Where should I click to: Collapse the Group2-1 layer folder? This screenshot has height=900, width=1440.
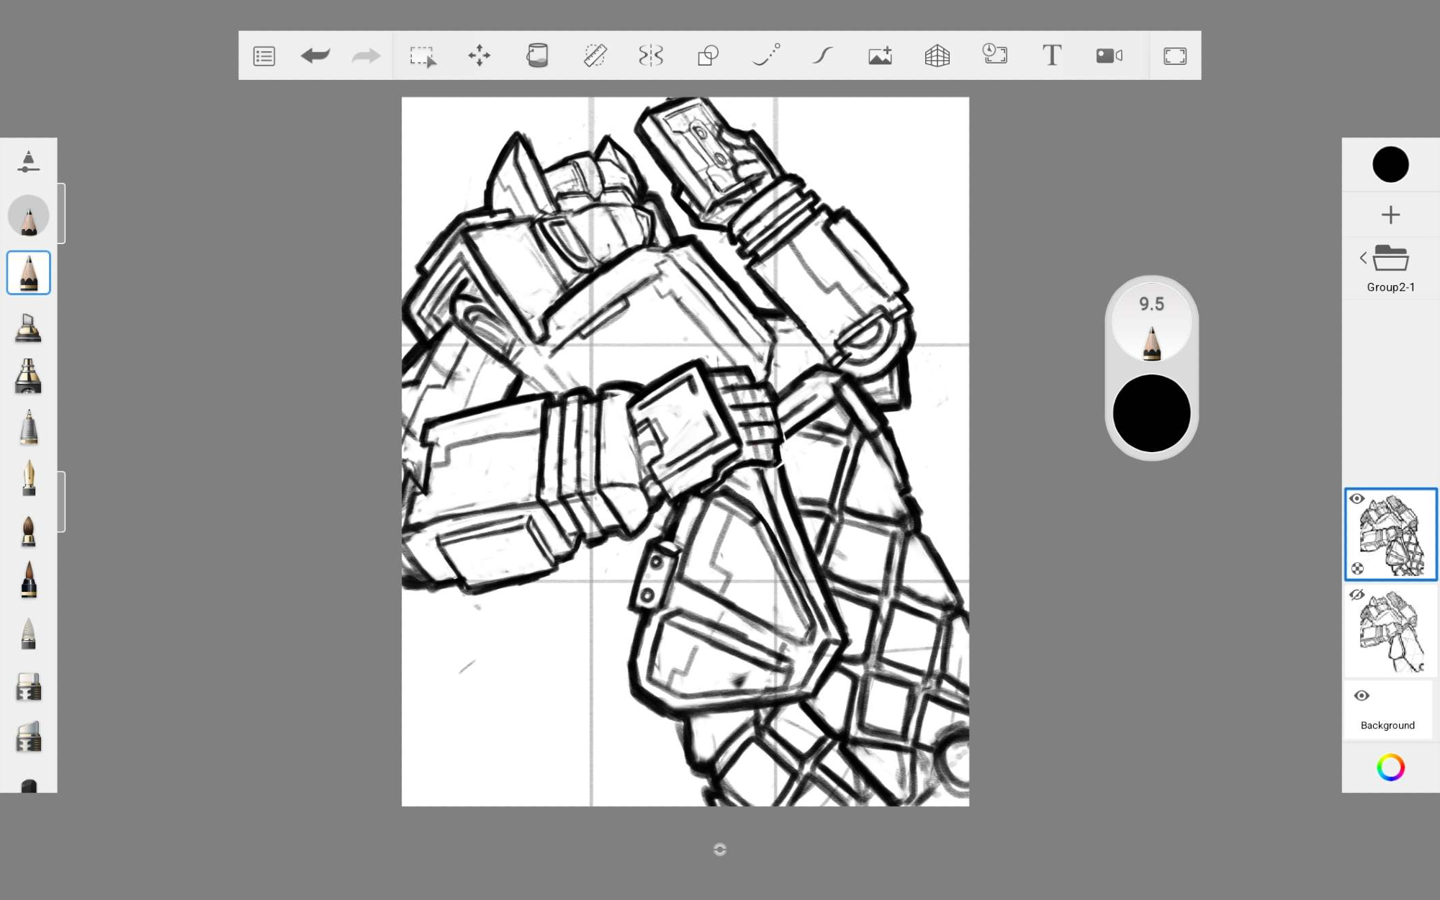point(1390,258)
